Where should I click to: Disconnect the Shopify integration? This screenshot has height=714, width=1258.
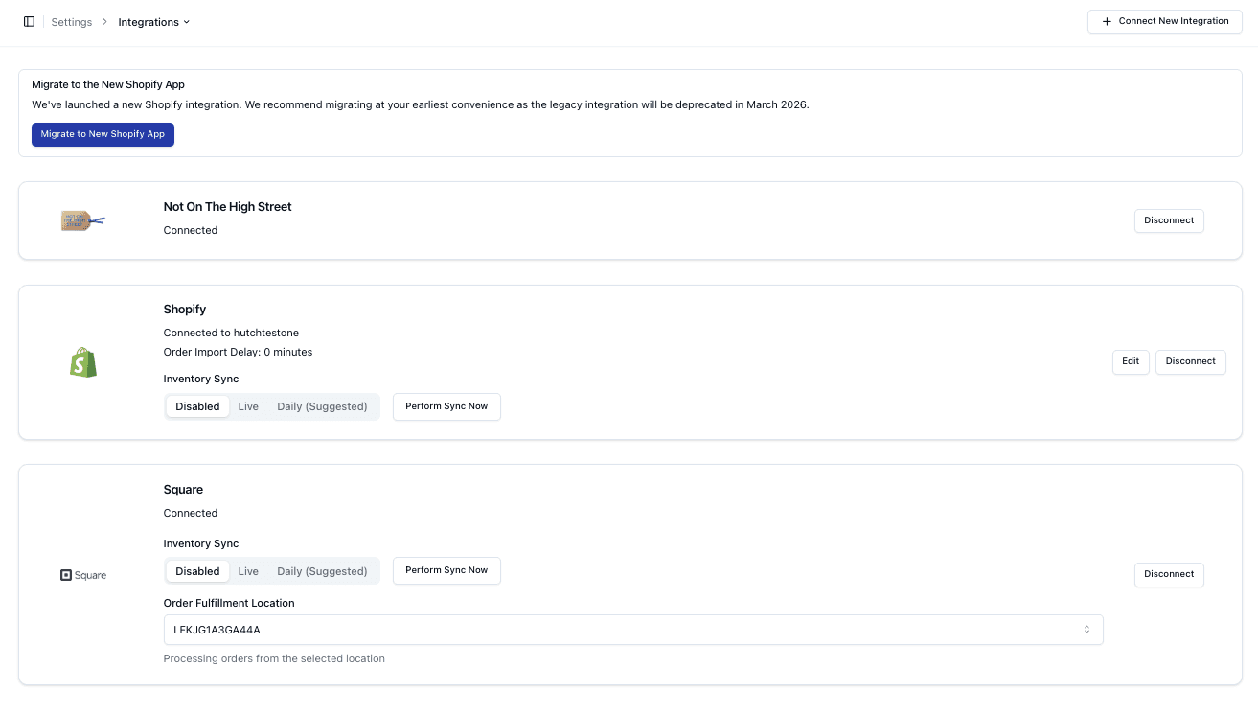coord(1191,361)
